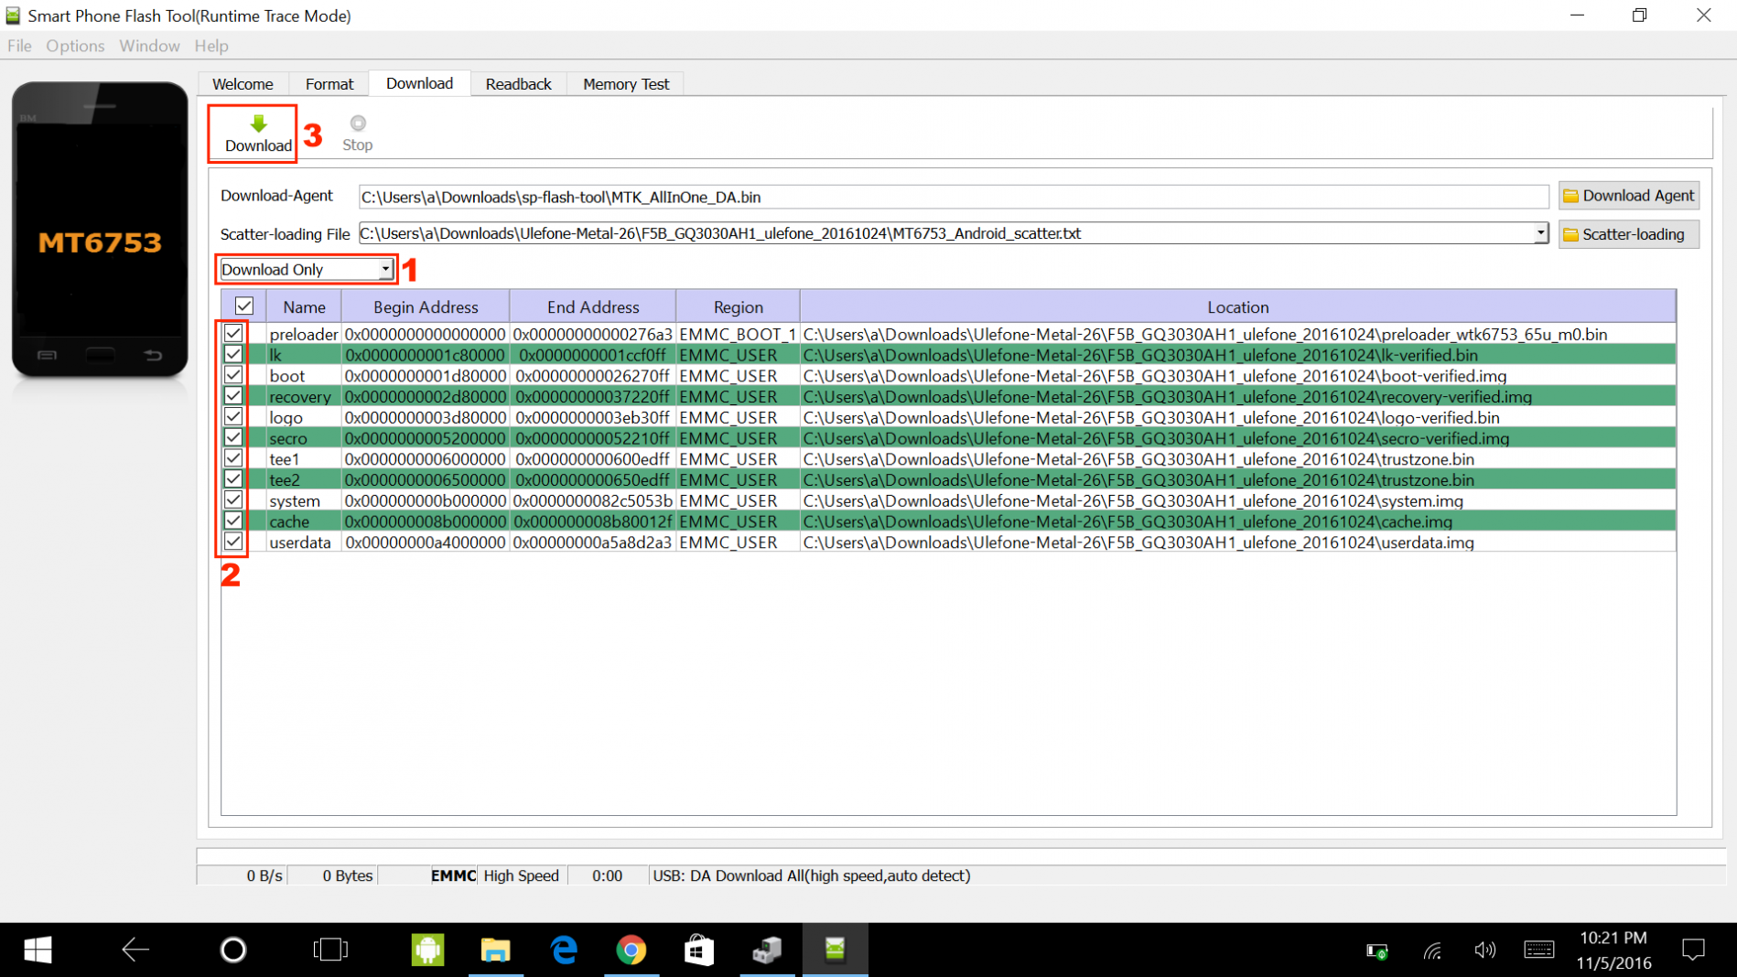Switch to the Memory Test tab
Screen dimensions: 1737x977
pyautogui.click(x=626, y=84)
